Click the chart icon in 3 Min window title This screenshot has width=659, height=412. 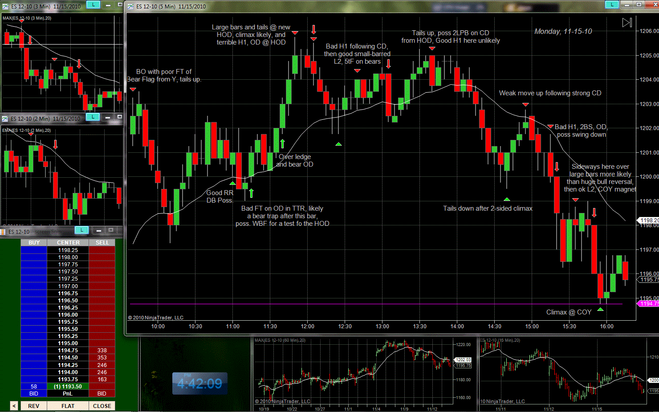(x=5, y=6)
